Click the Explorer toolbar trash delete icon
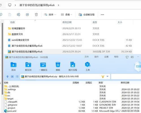141x113 pixels. [36, 15]
